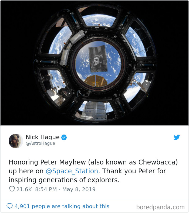Open the cupola window tweet photo
Image resolution: width=189 pixels, height=213 pixels.
click(x=94, y=63)
